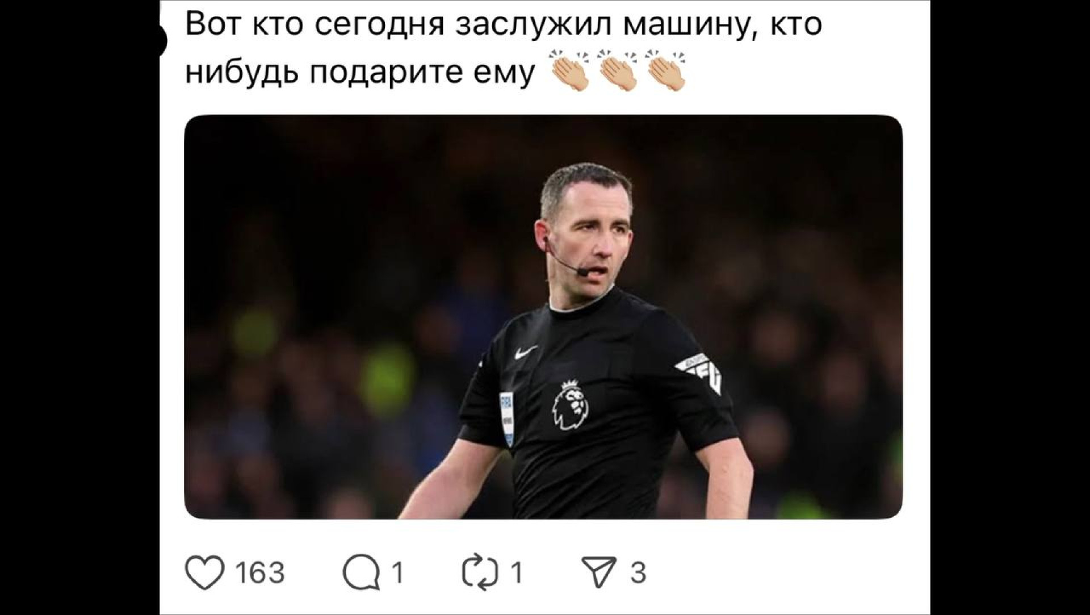Click the text "нибудь подарите ему"
The image size is (1090, 615).
tap(360, 73)
